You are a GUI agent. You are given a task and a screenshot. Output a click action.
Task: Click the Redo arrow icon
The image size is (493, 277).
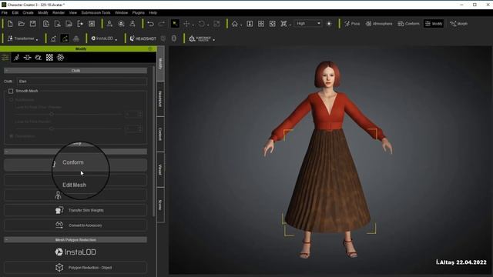click(x=162, y=24)
